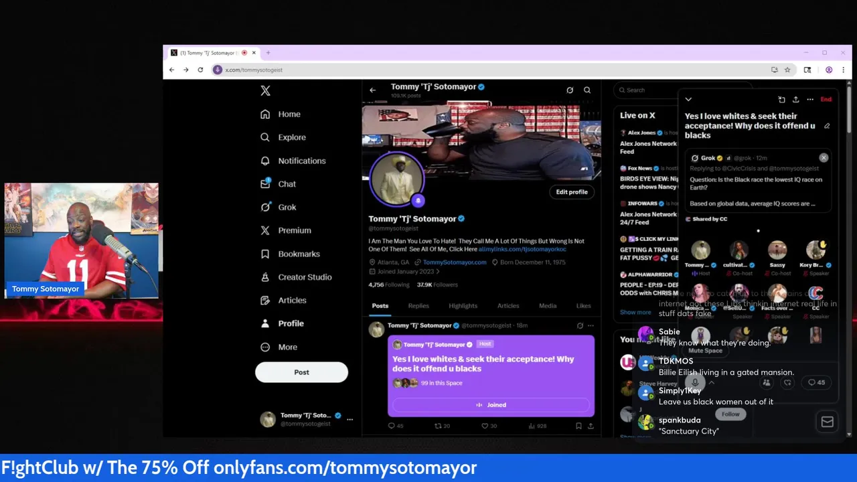Edit the Space title with the pencil icon
Image resolution: width=857 pixels, height=482 pixels.
(827, 126)
